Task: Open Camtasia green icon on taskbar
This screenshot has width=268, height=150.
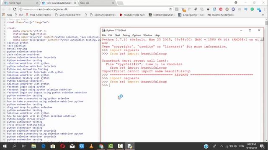Action: [x=111, y=146]
